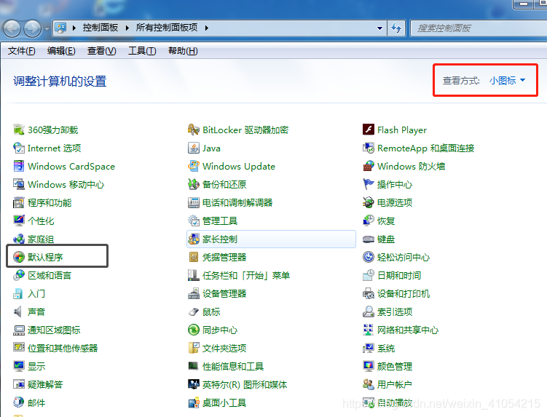Image resolution: width=547 pixels, height=417 pixels.
Task: Expand the arrow before 控制面板 in breadcrumb
Action: click(x=74, y=28)
